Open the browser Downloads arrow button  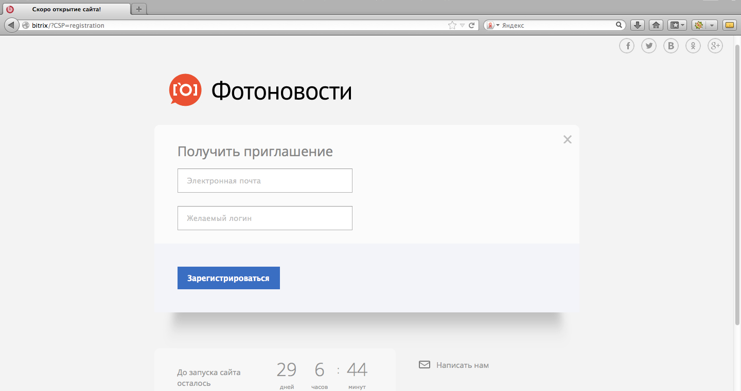click(638, 25)
